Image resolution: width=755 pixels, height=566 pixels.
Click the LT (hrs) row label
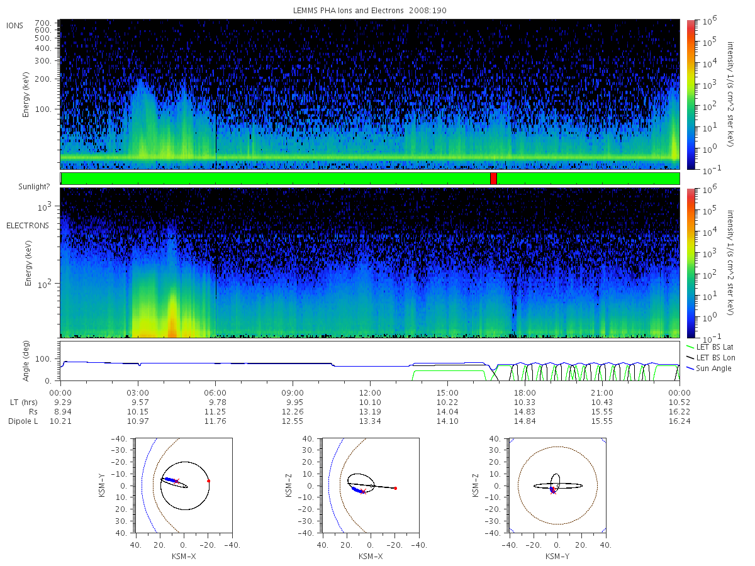click(x=23, y=401)
